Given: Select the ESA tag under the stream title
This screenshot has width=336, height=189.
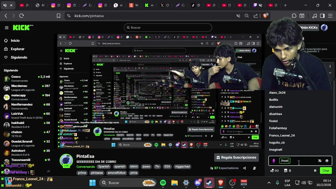Looking at the screenshot, I should click(167, 166).
